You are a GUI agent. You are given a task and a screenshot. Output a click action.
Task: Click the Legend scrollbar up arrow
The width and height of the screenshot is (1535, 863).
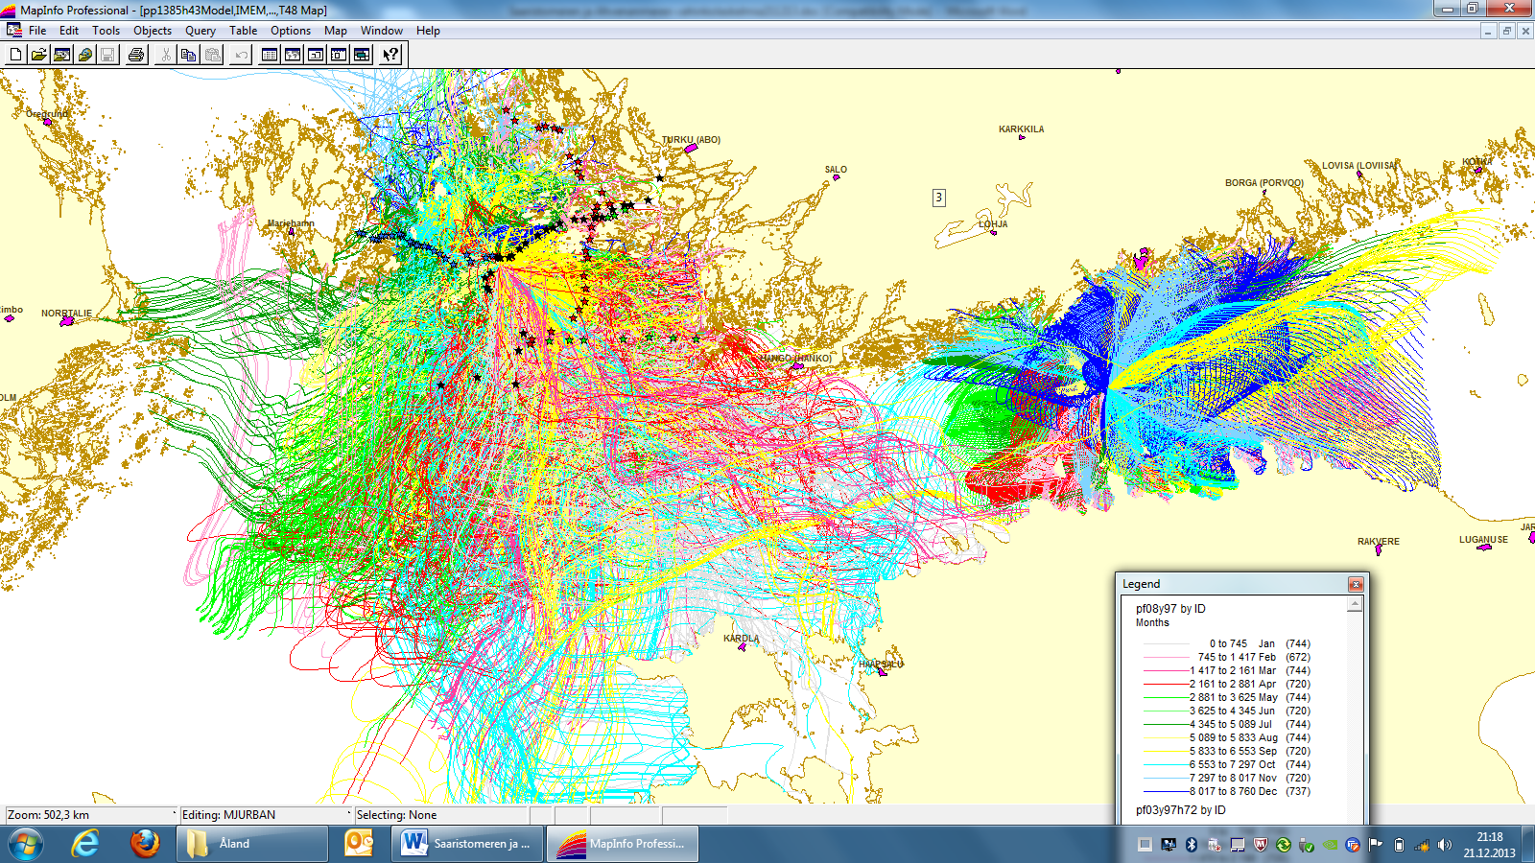click(1355, 604)
